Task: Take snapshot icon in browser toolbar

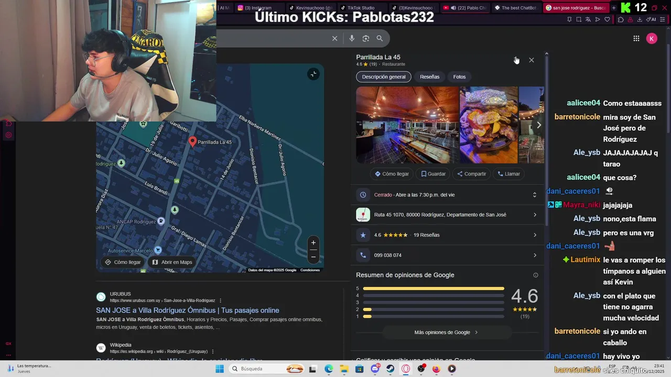Action: (x=579, y=19)
